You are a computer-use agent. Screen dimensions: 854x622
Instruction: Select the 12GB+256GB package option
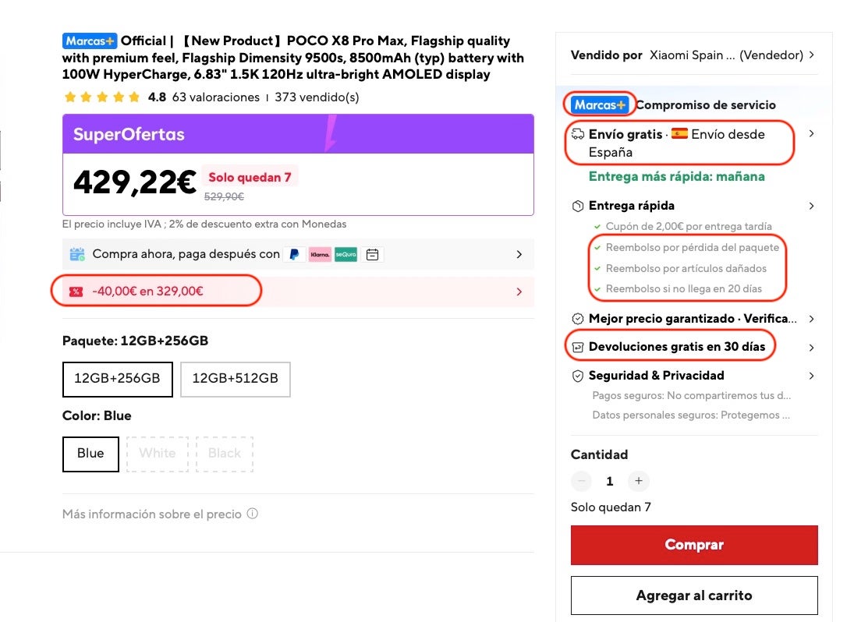tap(118, 380)
